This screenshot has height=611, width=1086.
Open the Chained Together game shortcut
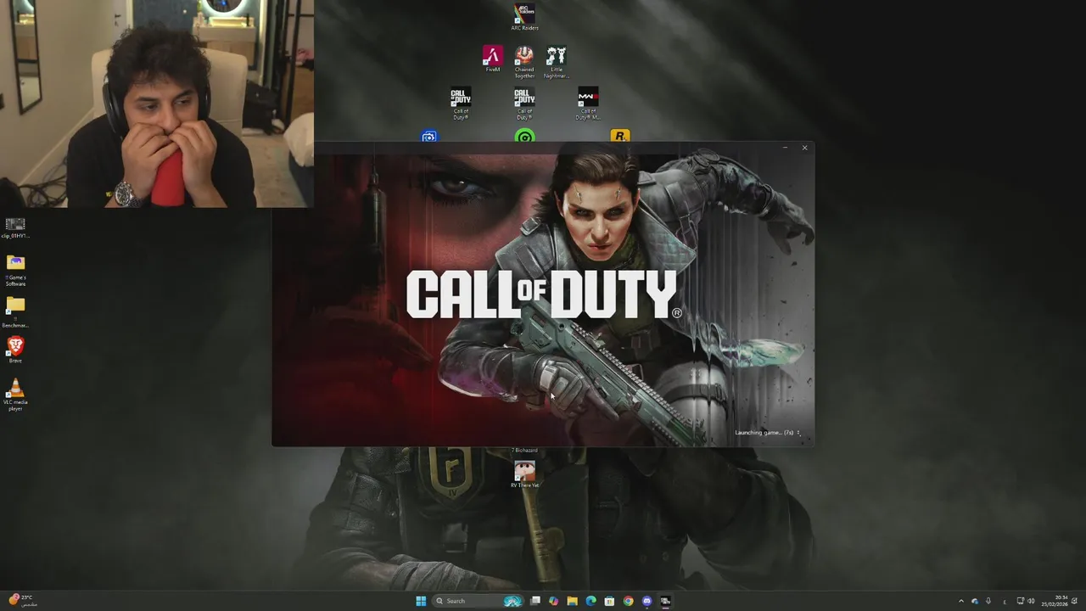pos(524,62)
